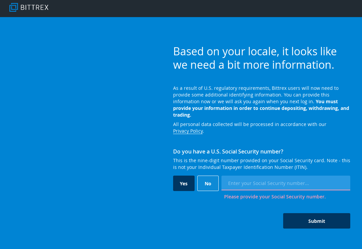Click the 'Do you have a U.S. Social Security number?' question

228,151
